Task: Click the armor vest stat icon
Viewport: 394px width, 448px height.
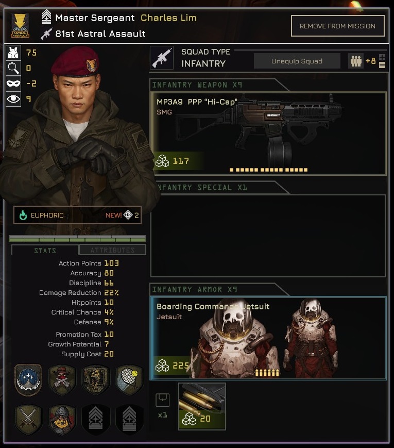Action: coord(13,53)
